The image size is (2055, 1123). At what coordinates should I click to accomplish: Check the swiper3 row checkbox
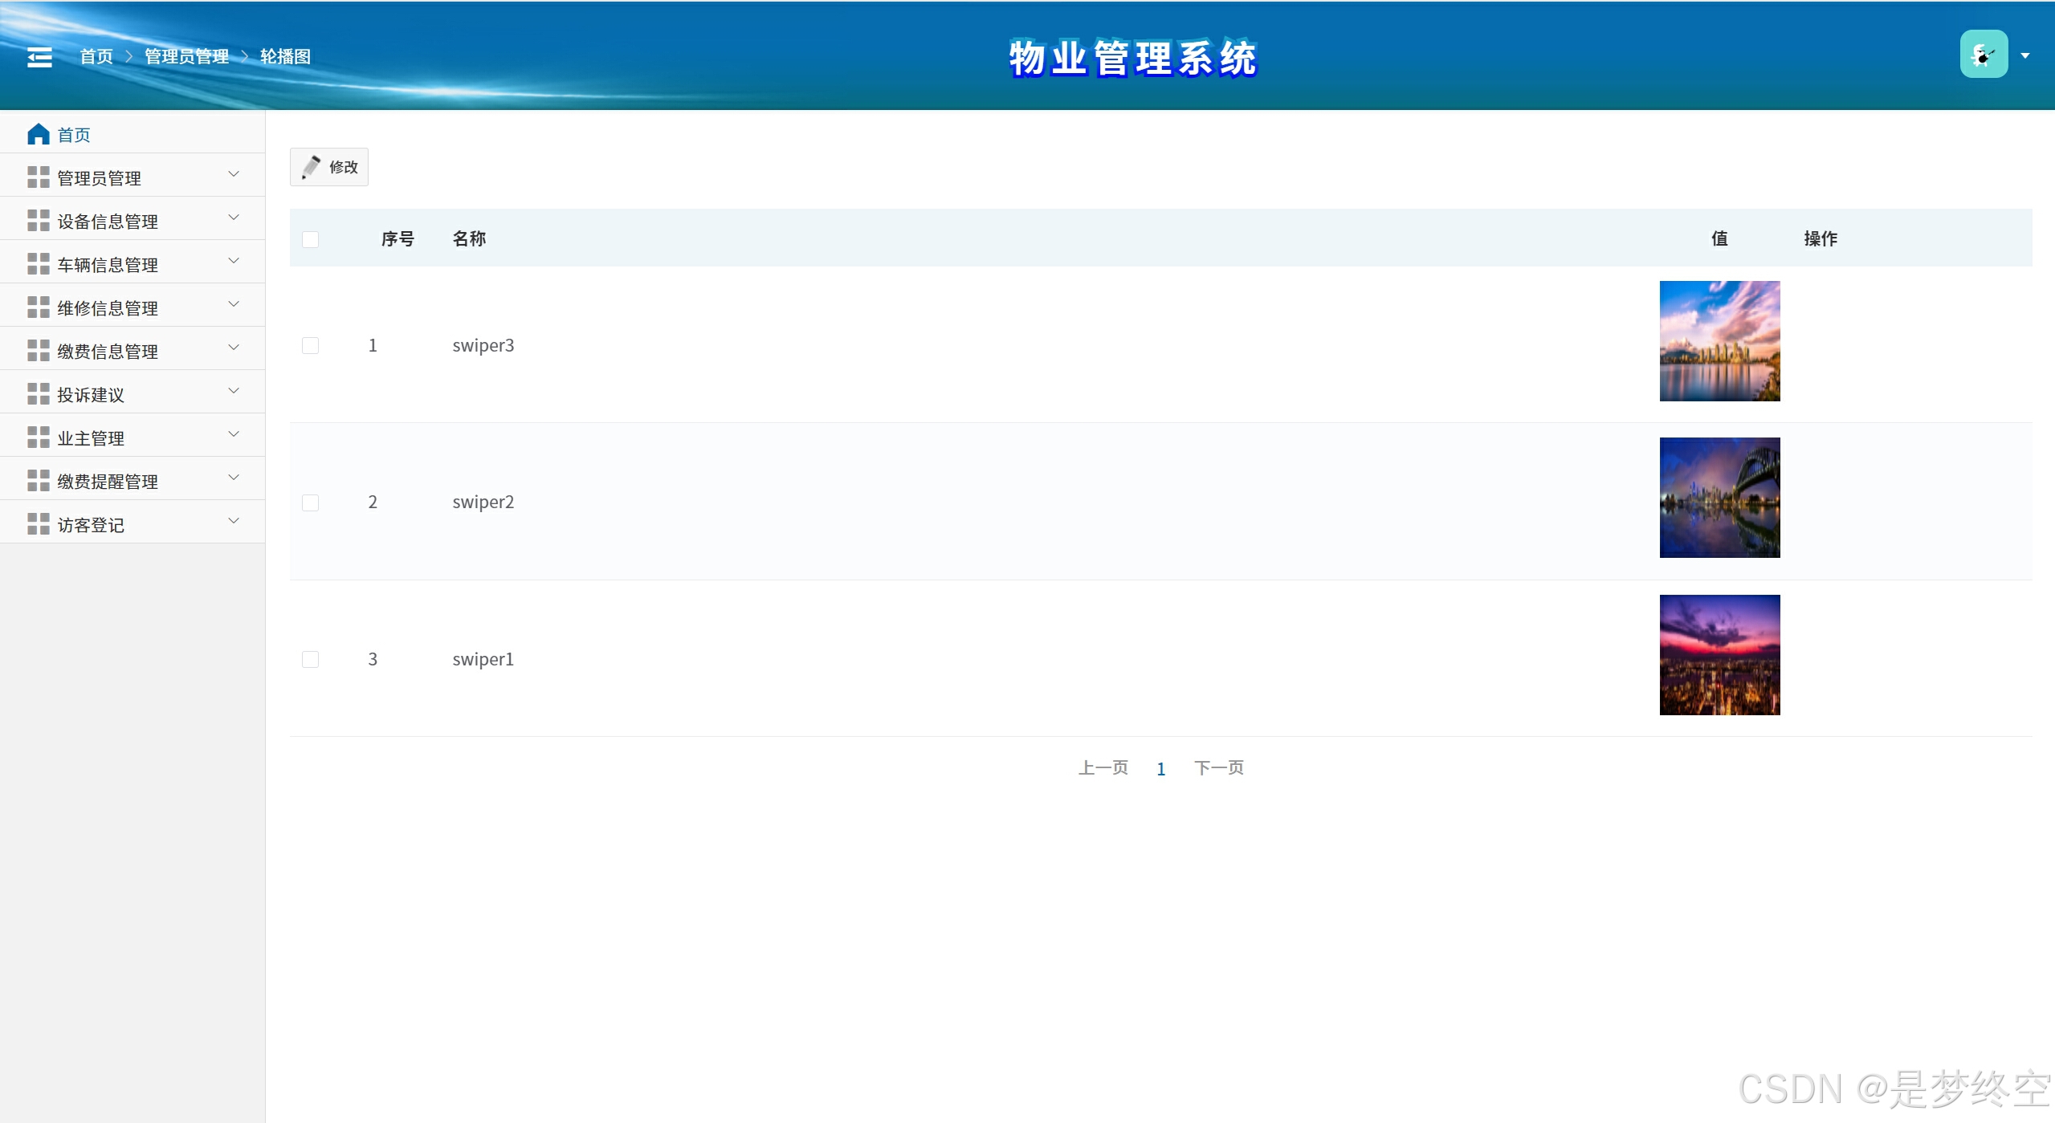tap(310, 346)
